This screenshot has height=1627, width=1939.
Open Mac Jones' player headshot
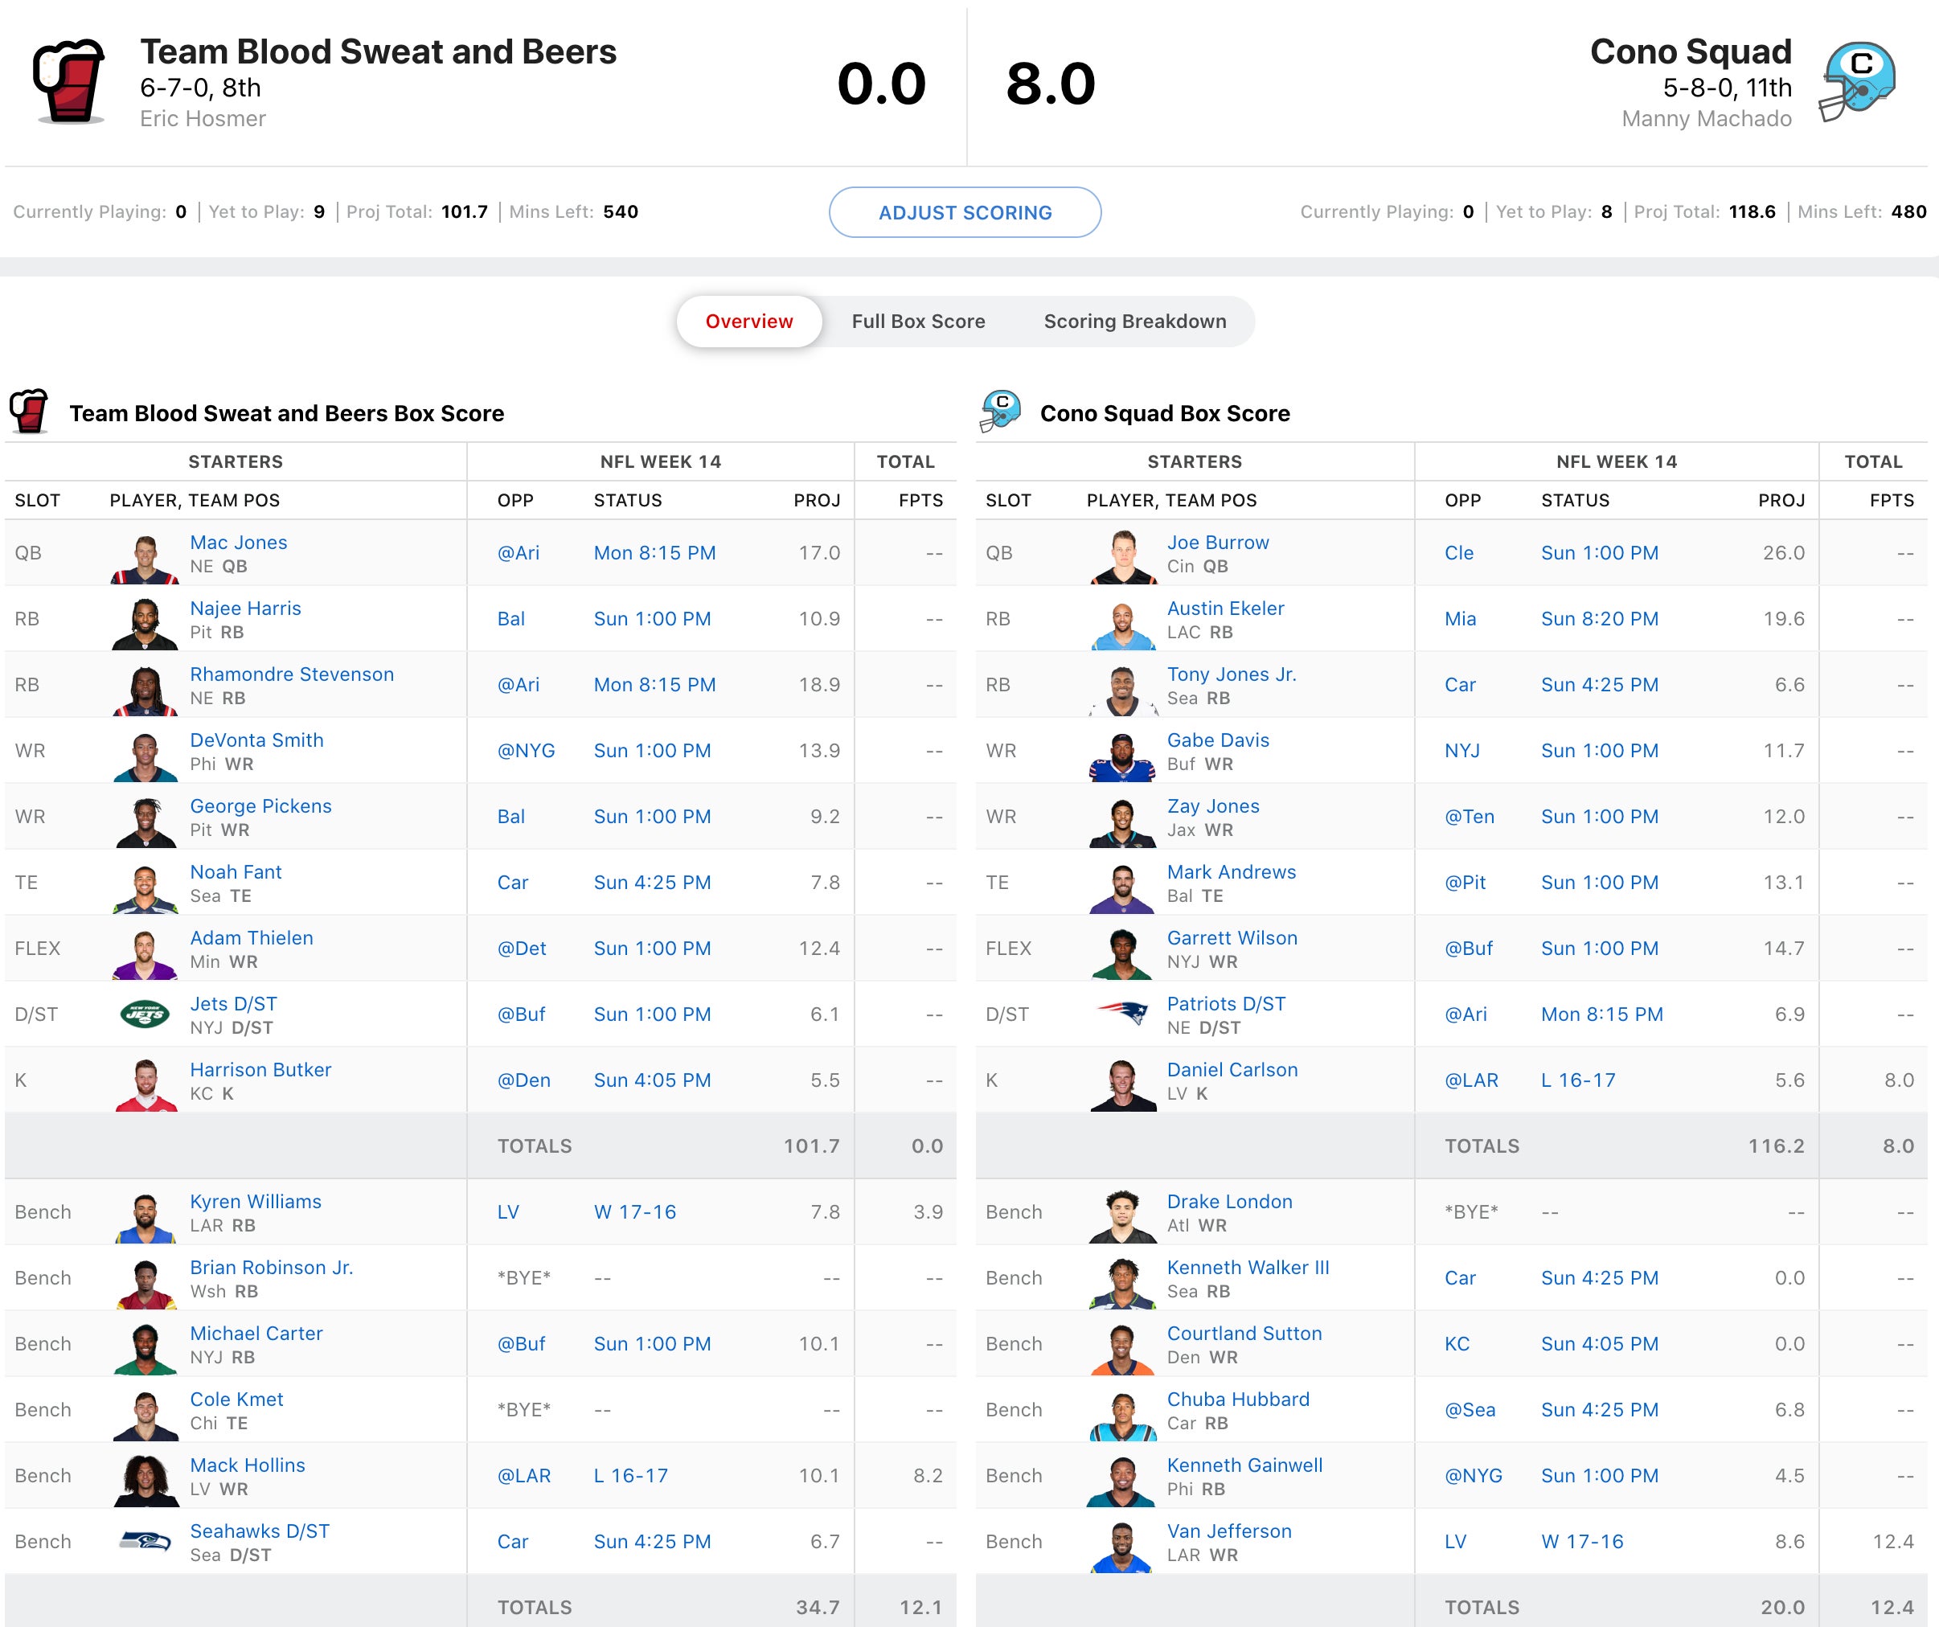click(x=145, y=558)
